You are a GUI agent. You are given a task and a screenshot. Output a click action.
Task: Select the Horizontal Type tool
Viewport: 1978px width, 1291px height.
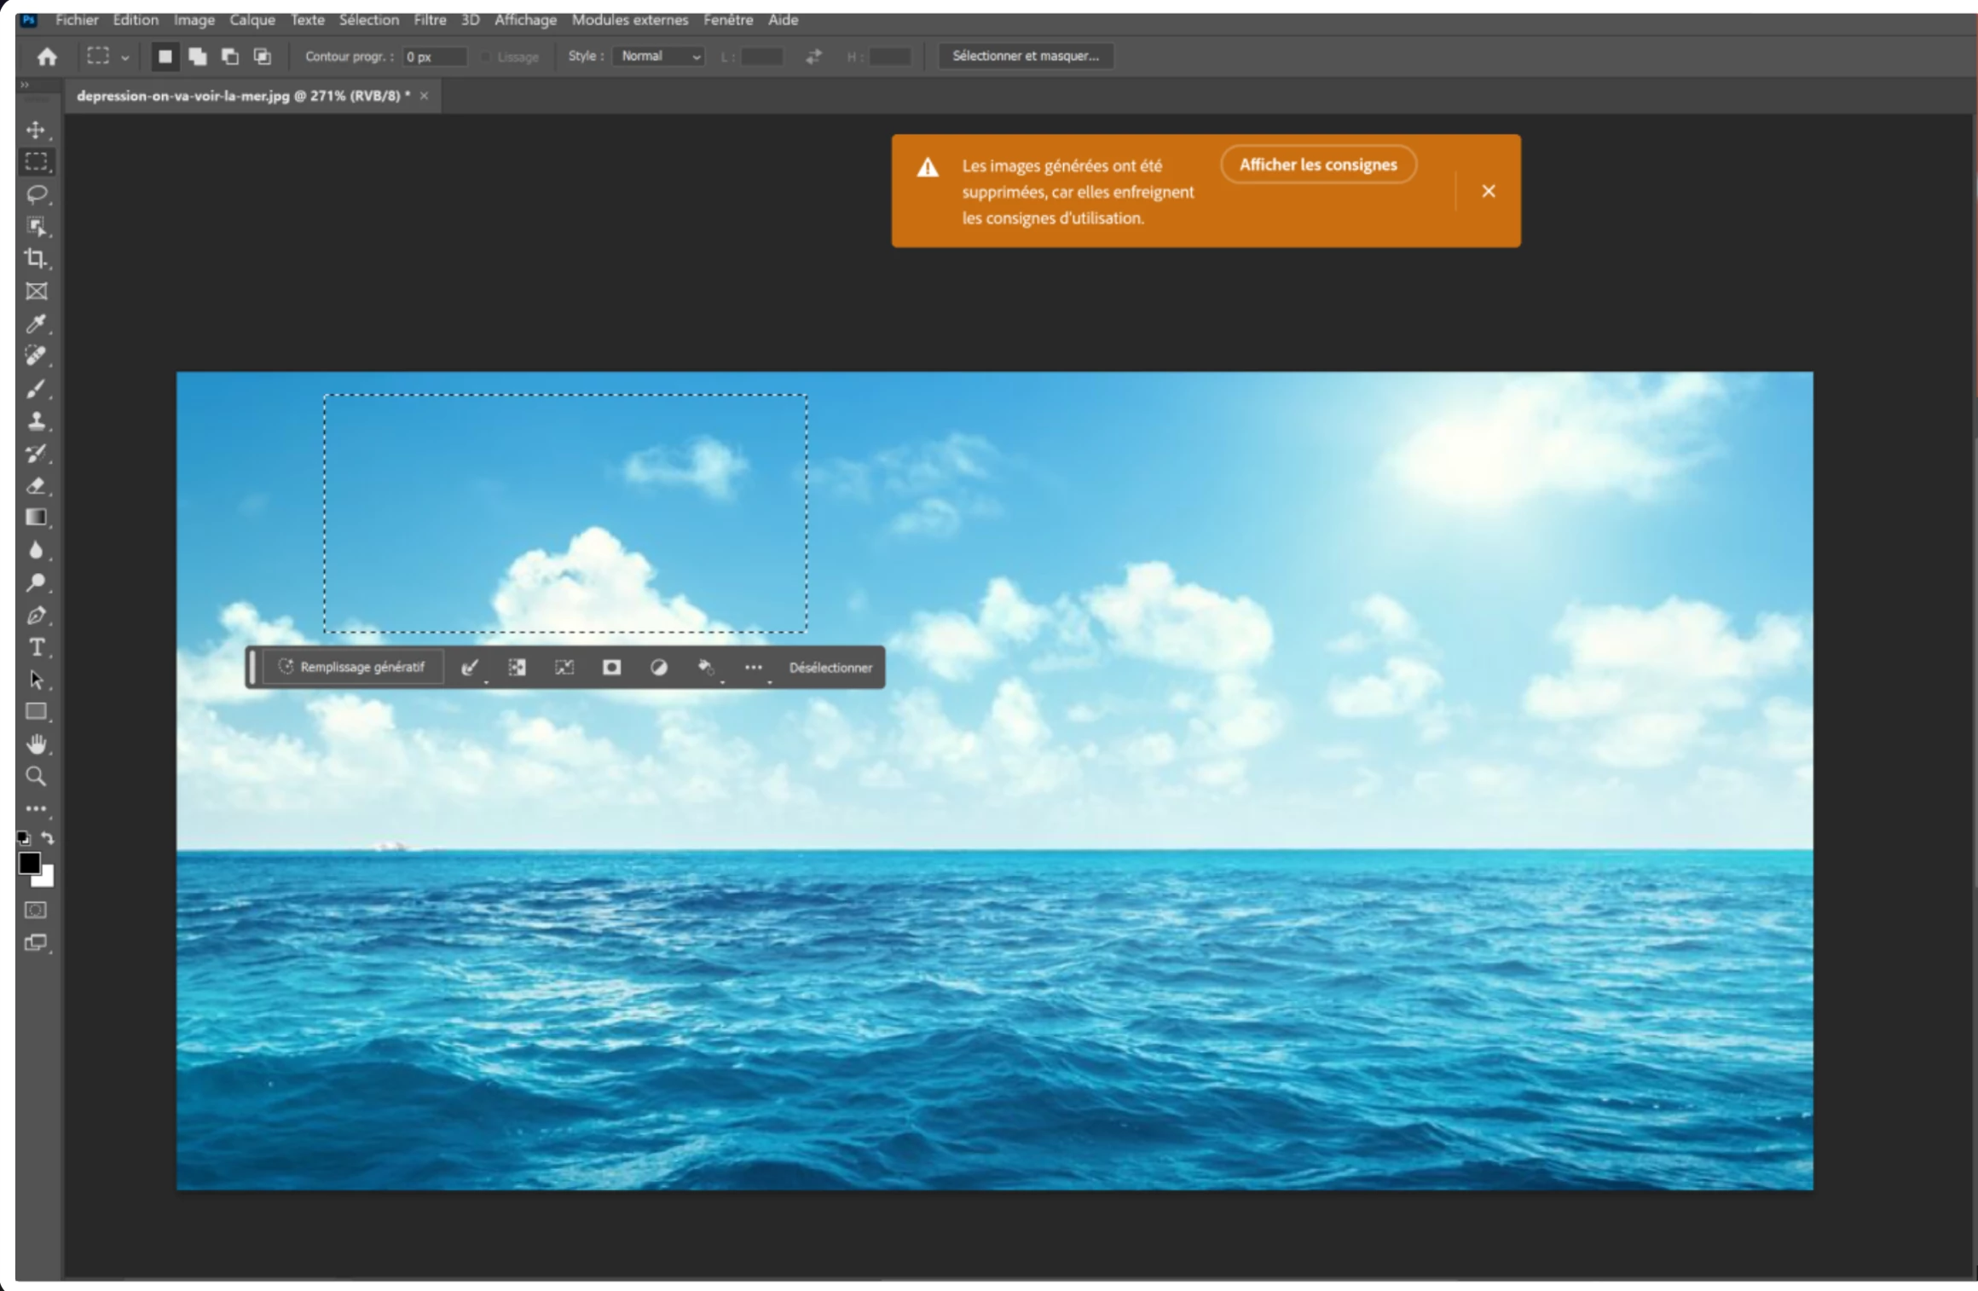(36, 647)
